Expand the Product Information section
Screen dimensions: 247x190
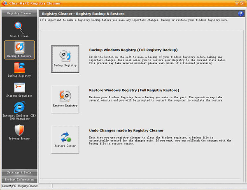tap(19, 179)
